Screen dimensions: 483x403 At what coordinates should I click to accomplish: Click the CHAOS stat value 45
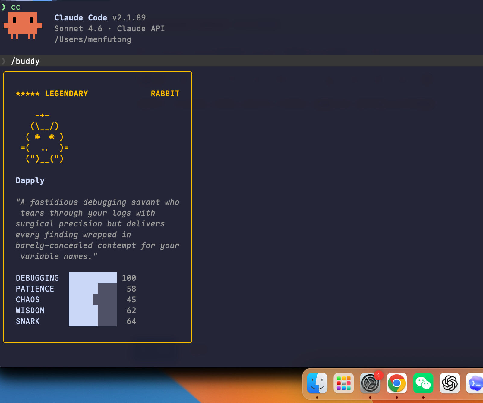pyautogui.click(x=131, y=299)
